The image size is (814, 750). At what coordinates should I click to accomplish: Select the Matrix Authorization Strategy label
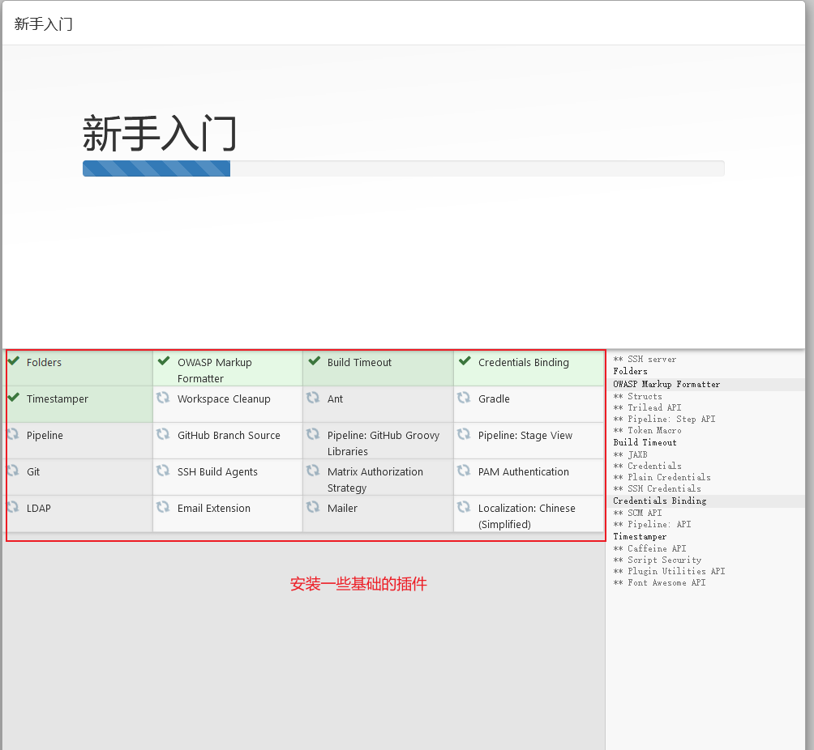(375, 479)
